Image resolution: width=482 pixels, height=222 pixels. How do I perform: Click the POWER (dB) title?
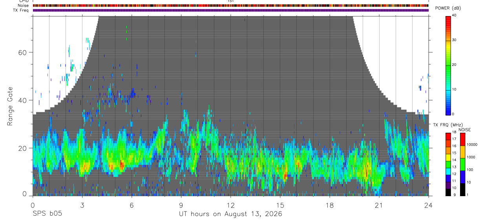pos(448,8)
